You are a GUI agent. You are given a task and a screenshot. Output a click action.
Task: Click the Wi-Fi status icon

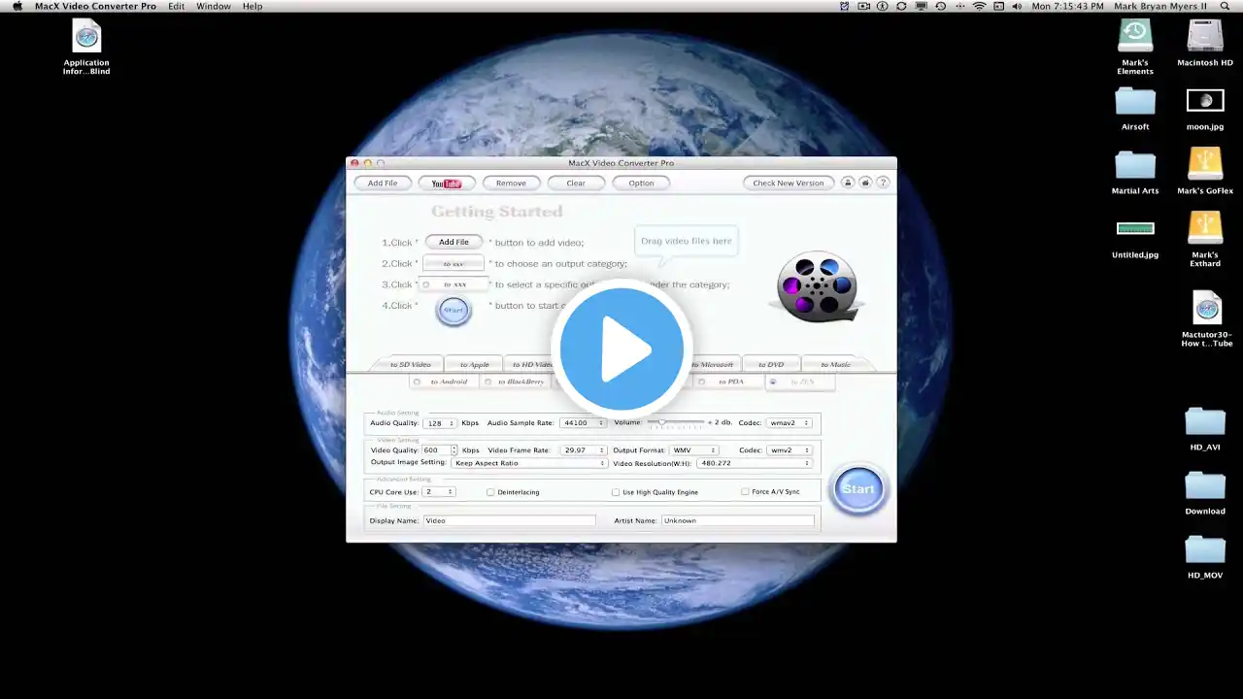pos(979,6)
